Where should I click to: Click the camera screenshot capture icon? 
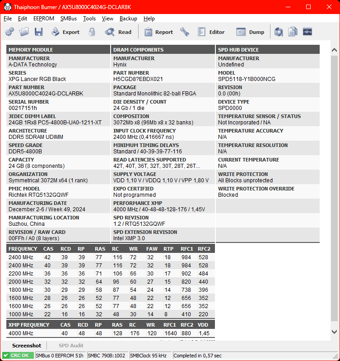279,32
